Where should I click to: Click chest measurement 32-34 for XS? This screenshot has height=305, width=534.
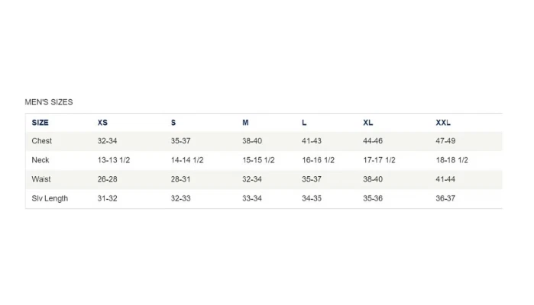tap(107, 141)
